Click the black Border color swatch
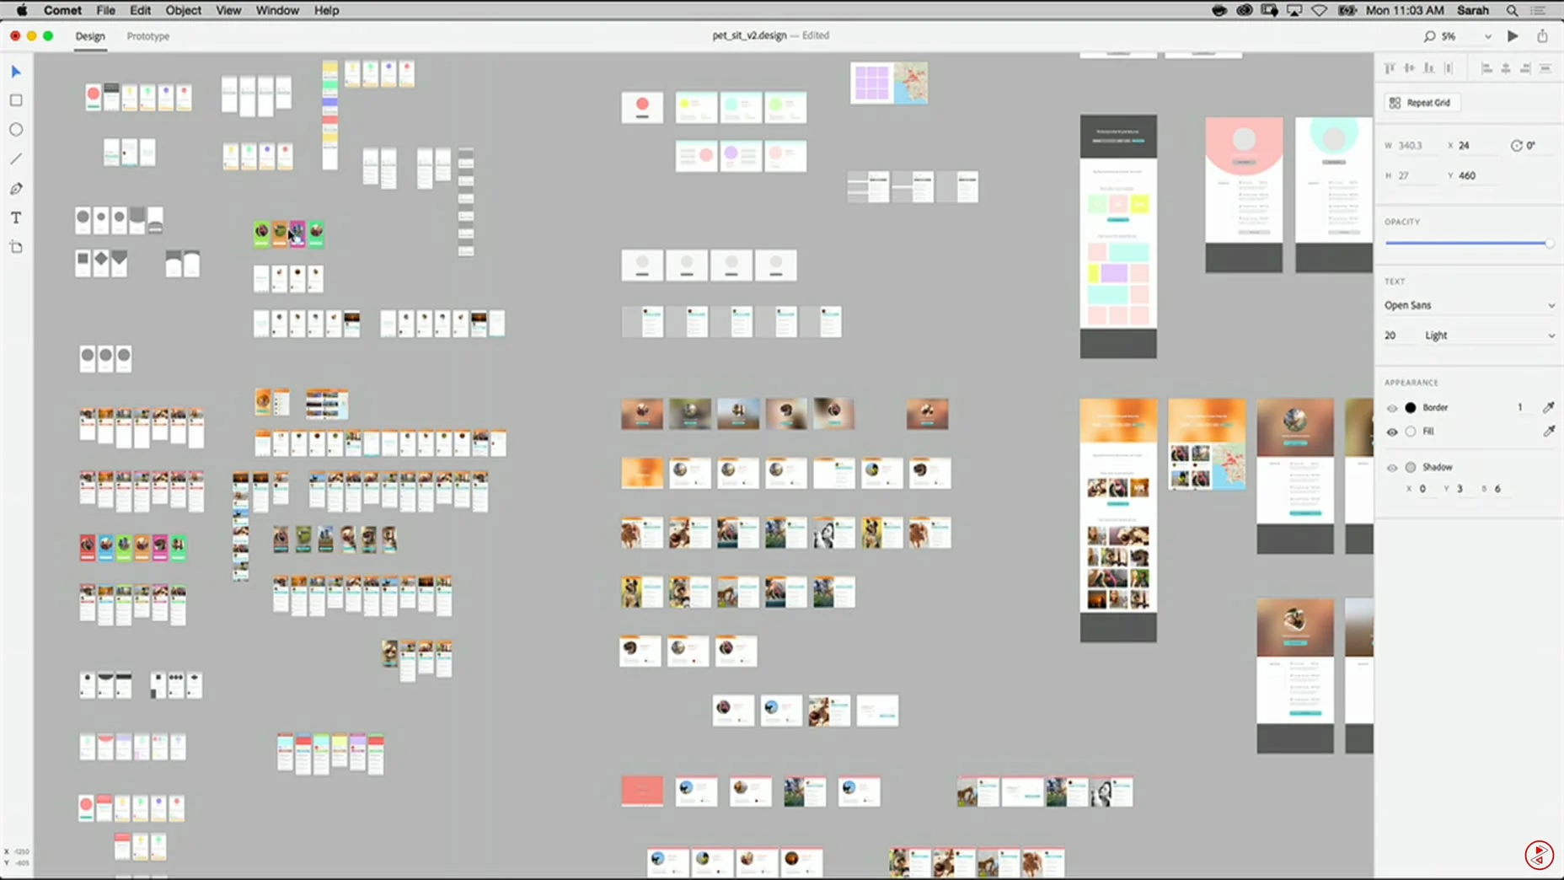The height and width of the screenshot is (880, 1564). point(1411,408)
